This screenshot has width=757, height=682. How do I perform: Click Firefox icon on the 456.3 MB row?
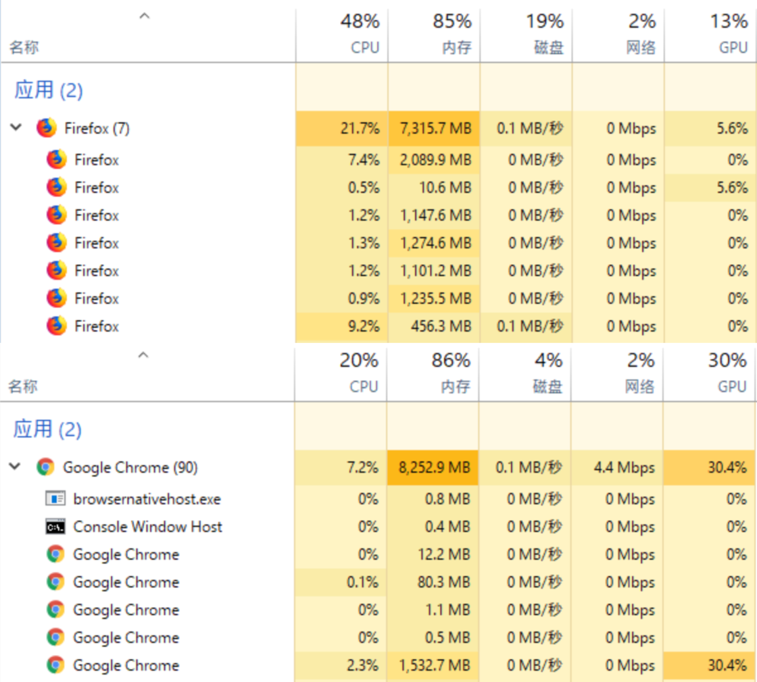point(57,326)
